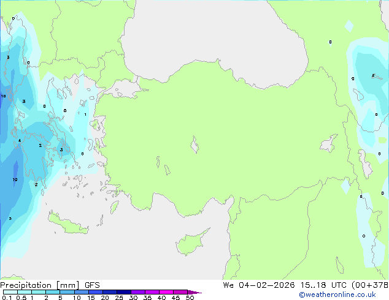The height and width of the screenshot is (300, 389).
Task: Click the 'We 04-02-2026' date text
Action: (x=259, y=285)
